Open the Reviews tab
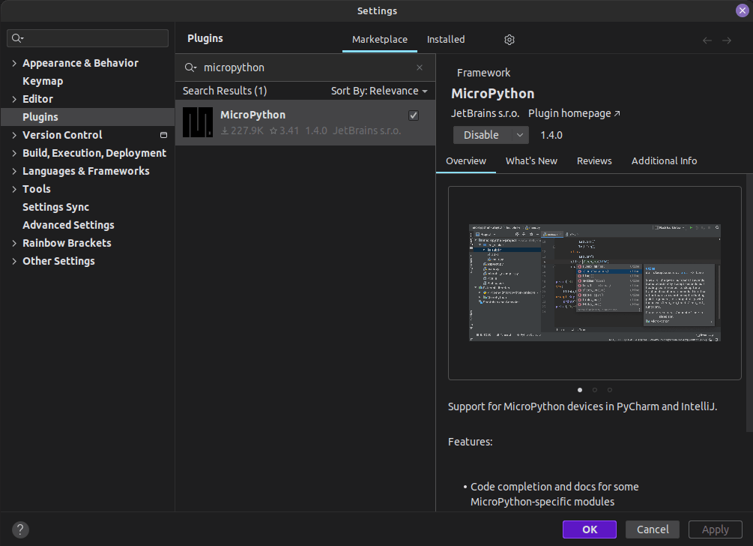 594,161
